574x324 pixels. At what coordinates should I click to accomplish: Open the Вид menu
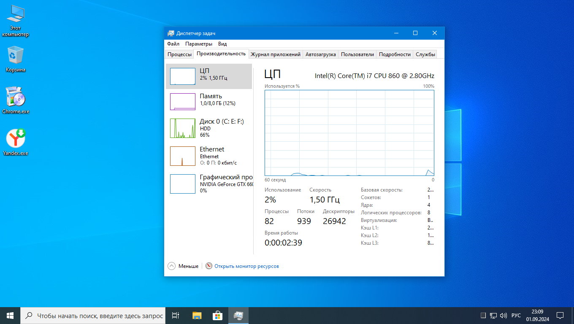point(222,44)
